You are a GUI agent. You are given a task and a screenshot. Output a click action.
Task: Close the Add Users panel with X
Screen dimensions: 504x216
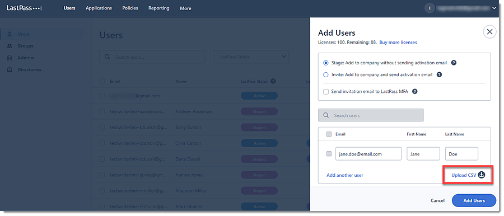click(x=489, y=32)
